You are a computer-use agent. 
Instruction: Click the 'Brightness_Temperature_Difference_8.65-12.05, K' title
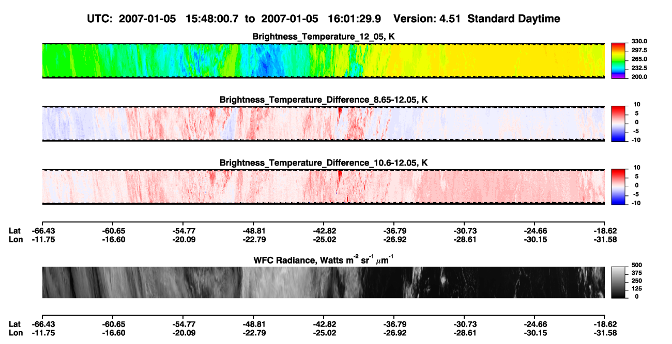[324, 100]
